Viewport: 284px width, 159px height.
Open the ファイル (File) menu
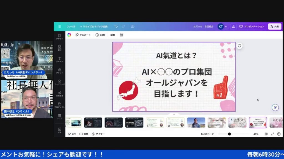pos(71,26)
